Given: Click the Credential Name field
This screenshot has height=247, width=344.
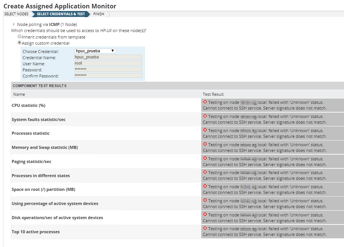Looking at the screenshot, I should [108, 57].
